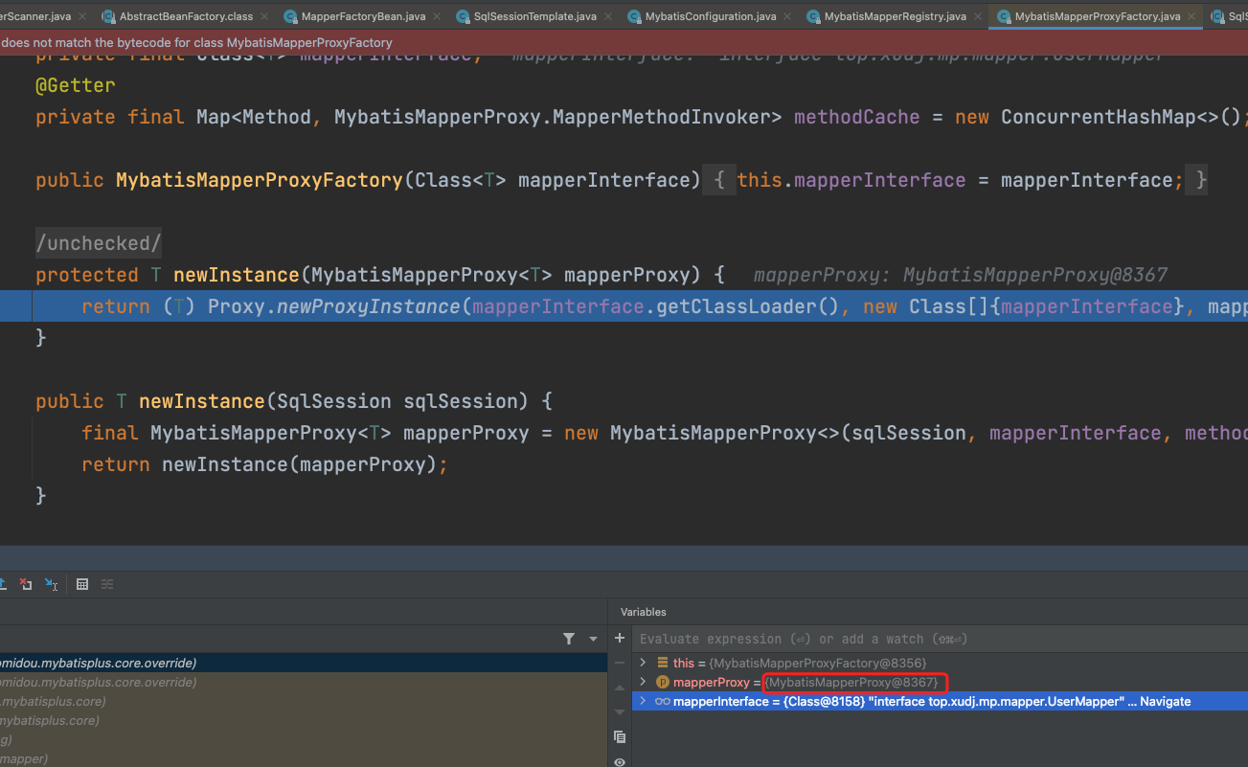
Task: Click MapperFactoryBean.java tab file icon
Action: [289, 16]
